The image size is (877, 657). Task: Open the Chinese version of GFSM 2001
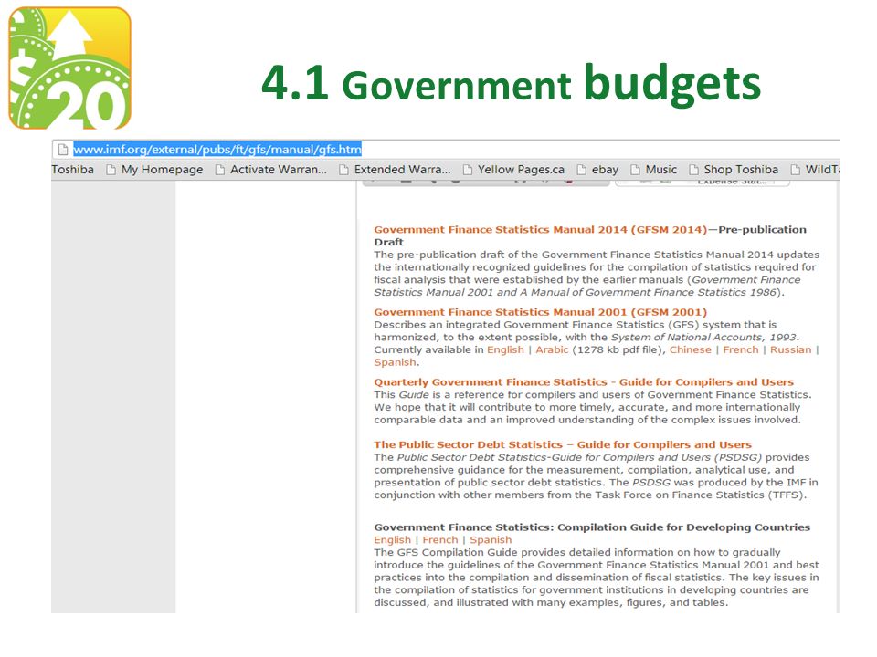[x=691, y=349]
